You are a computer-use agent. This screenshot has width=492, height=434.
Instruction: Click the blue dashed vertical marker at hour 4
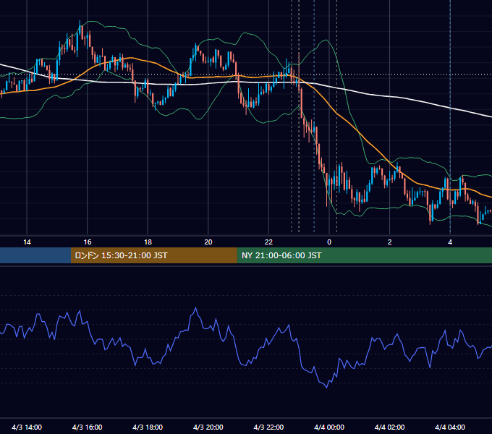pyautogui.click(x=450, y=116)
